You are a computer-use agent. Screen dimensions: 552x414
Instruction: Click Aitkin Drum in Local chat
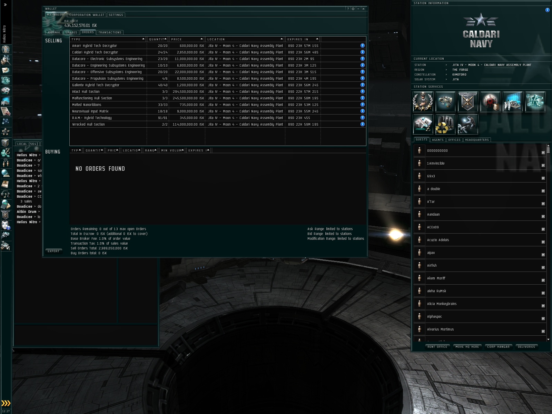pyautogui.click(x=27, y=212)
